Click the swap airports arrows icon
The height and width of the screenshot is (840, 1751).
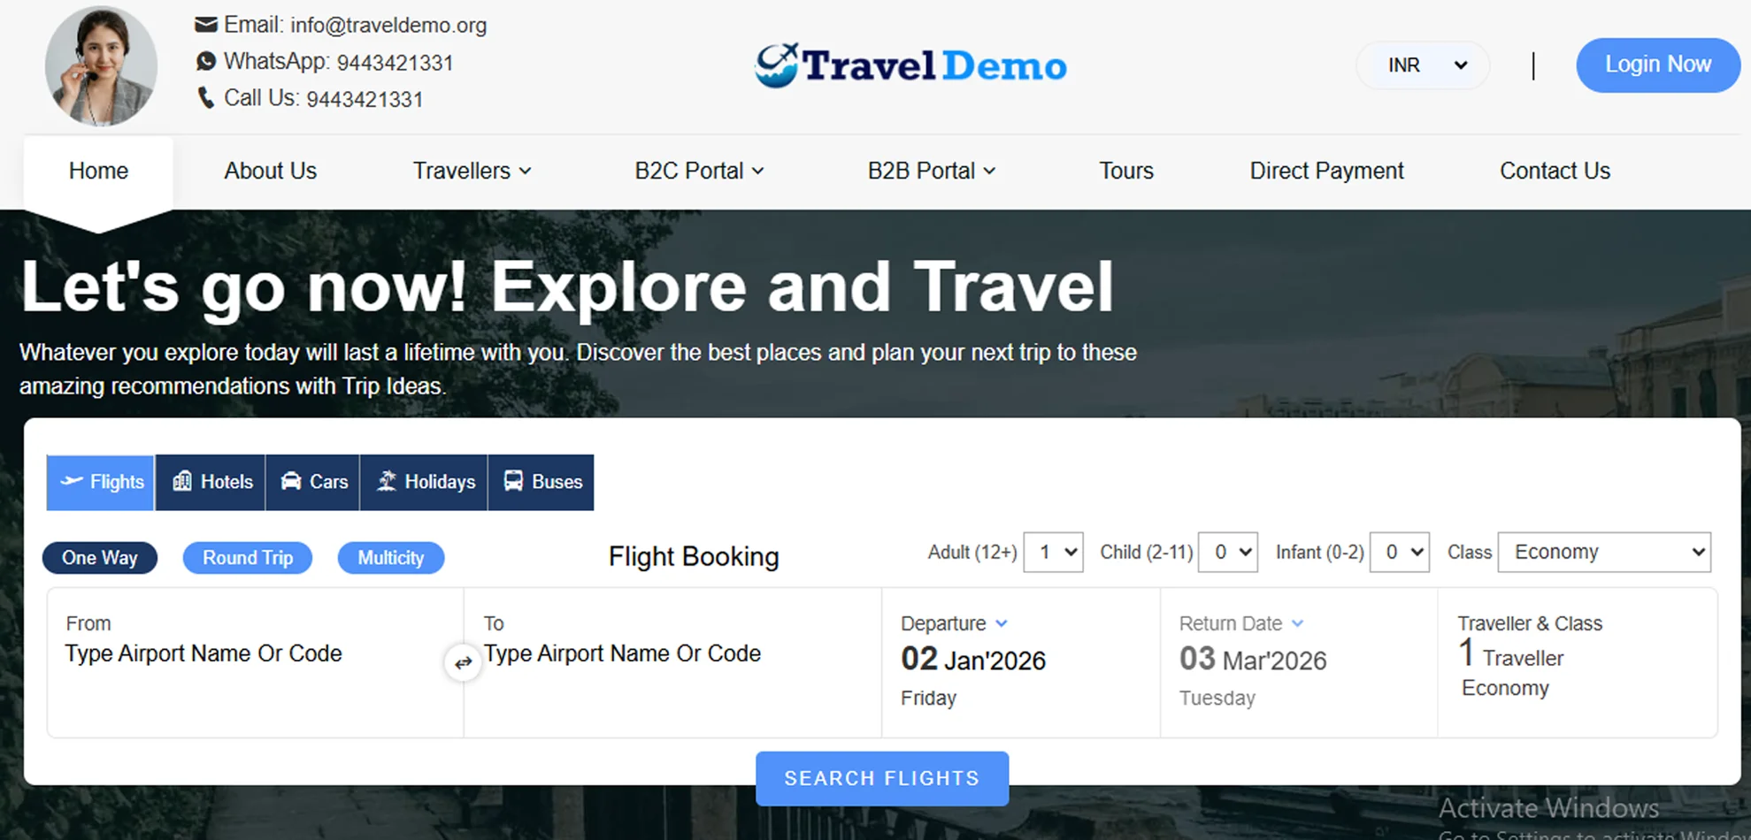(x=463, y=661)
